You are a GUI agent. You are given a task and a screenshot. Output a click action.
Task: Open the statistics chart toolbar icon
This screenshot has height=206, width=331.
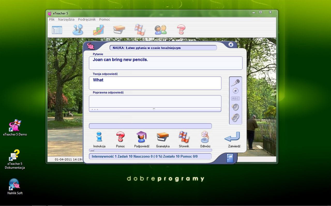point(98,30)
